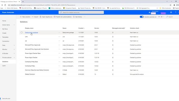This screenshot has width=179, height=101.
Task: Open the All filter dropdown
Action: [x=161, y=17]
